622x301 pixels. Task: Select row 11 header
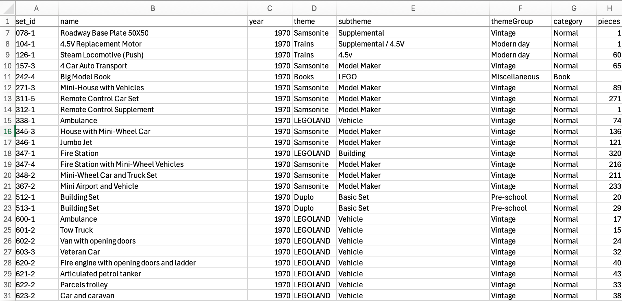click(8, 77)
